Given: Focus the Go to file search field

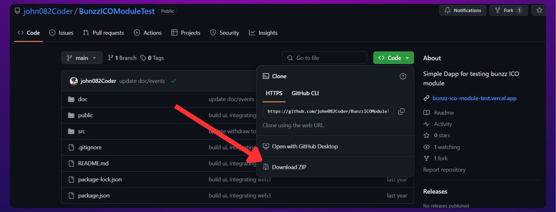Looking at the screenshot, I should (324, 58).
